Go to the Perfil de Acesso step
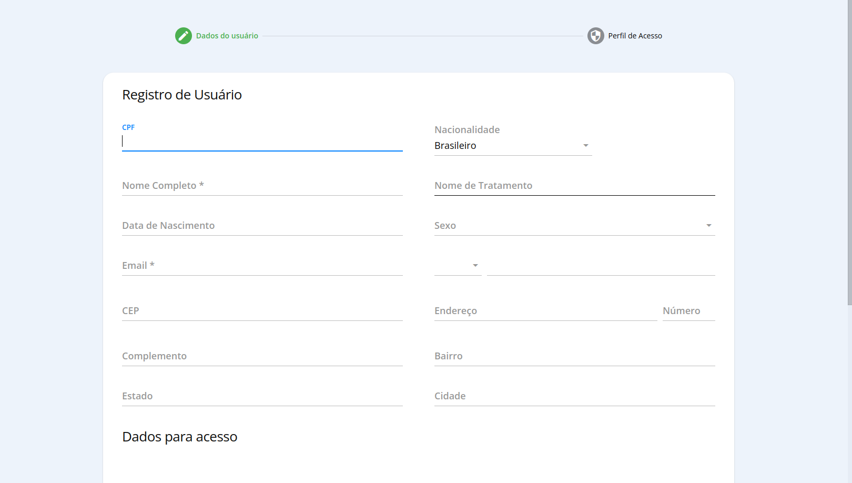 635,36
